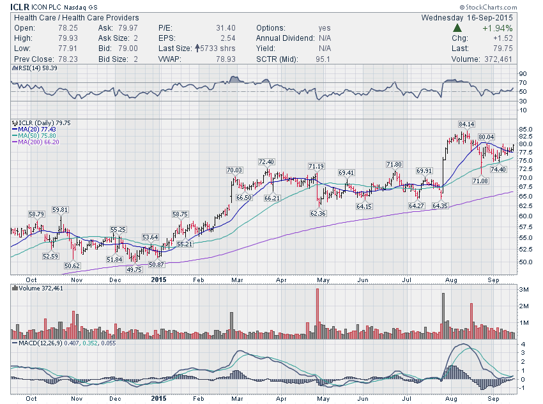Click the tallest red volume bar in May
This screenshot has width=543, height=404.
point(317,313)
